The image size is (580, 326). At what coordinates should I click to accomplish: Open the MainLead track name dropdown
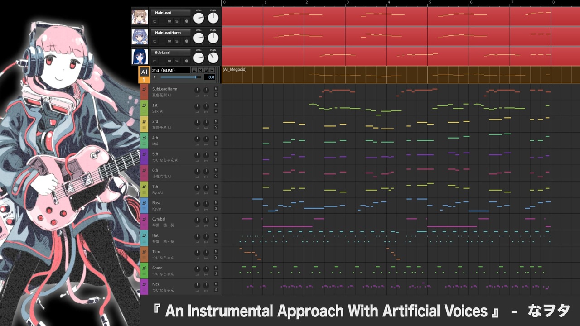tap(170, 13)
